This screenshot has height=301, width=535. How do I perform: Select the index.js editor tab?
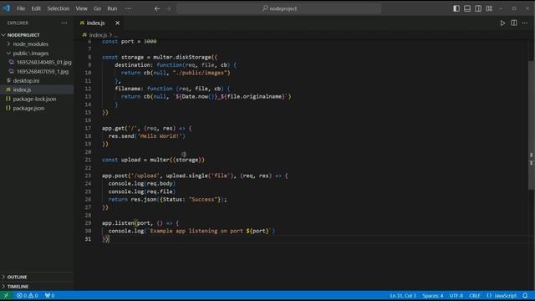pos(95,23)
